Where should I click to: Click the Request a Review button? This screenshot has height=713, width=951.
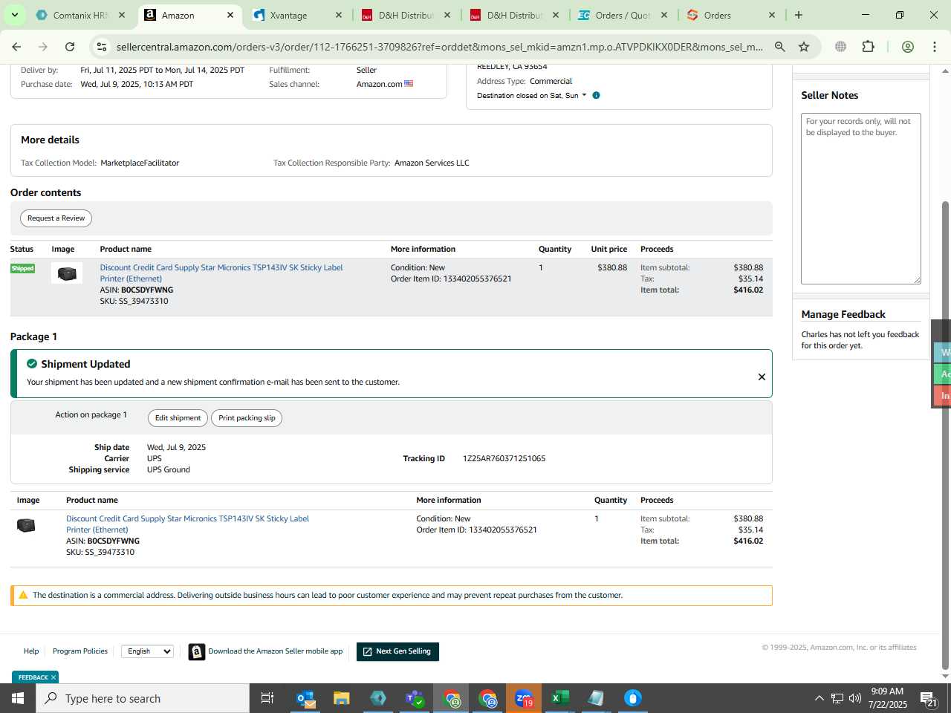(x=56, y=218)
